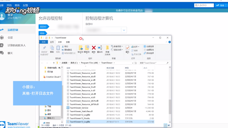Screen dimensions: 228x128
Task: Select the TeamViewer13_Logfile file
Action: point(110,122)
